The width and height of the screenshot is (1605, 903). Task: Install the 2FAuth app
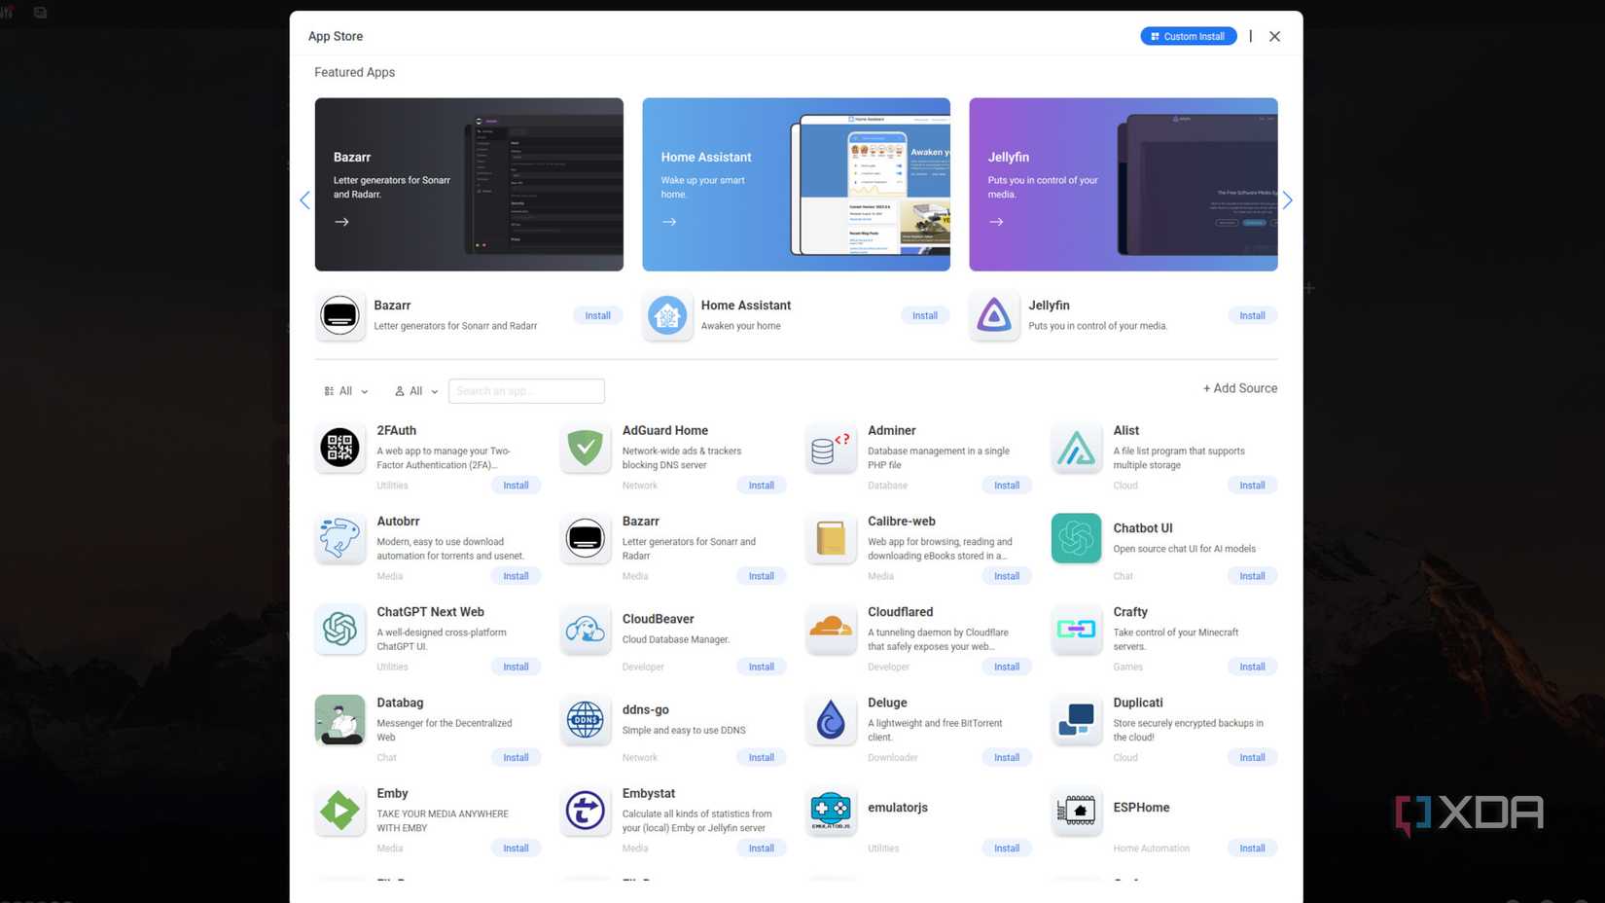[516, 486]
